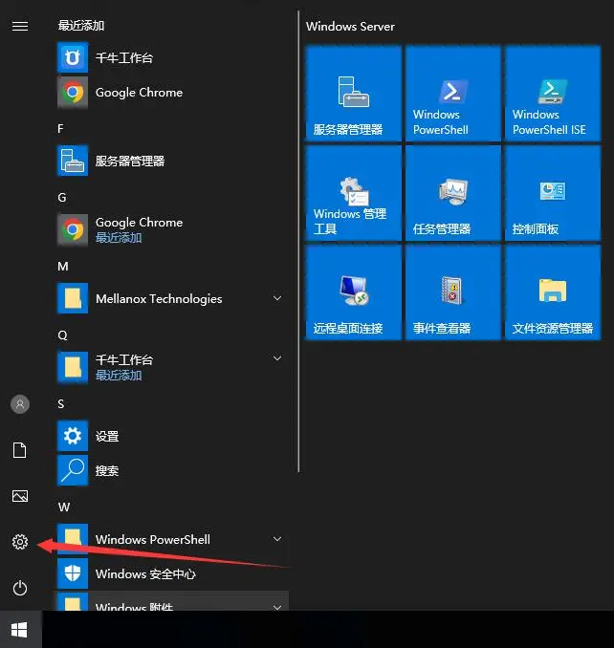Image resolution: width=614 pixels, height=648 pixels.
Task: Launch the 远程桌面连接 tile
Action: coord(353,292)
